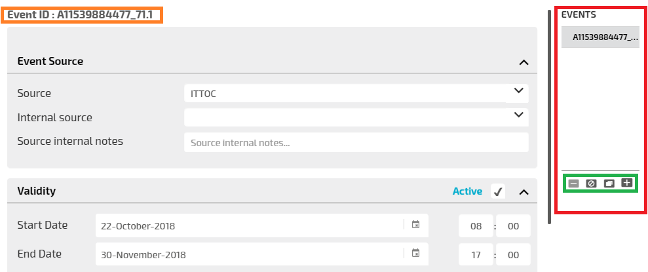648x272 pixels.
Task: Open the Internal source dropdown
Action: 518,114
